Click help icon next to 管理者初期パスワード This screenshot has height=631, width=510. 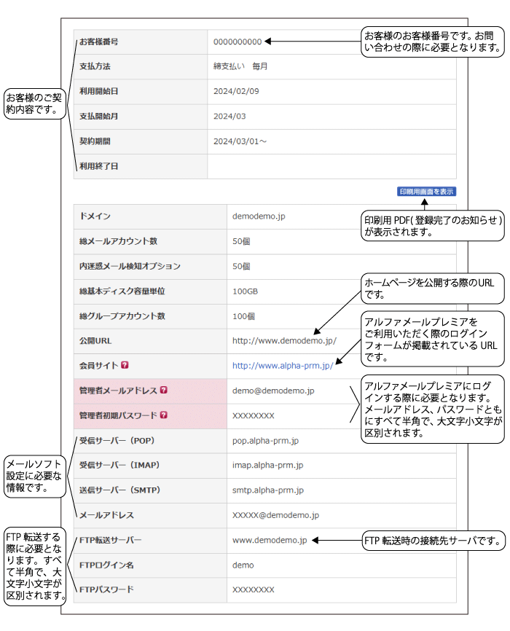coord(163,415)
